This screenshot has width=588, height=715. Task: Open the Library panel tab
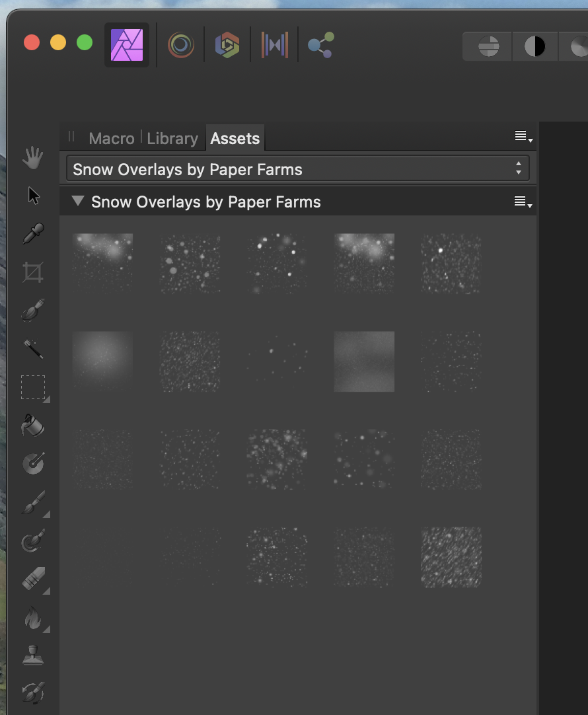pyautogui.click(x=172, y=138)
